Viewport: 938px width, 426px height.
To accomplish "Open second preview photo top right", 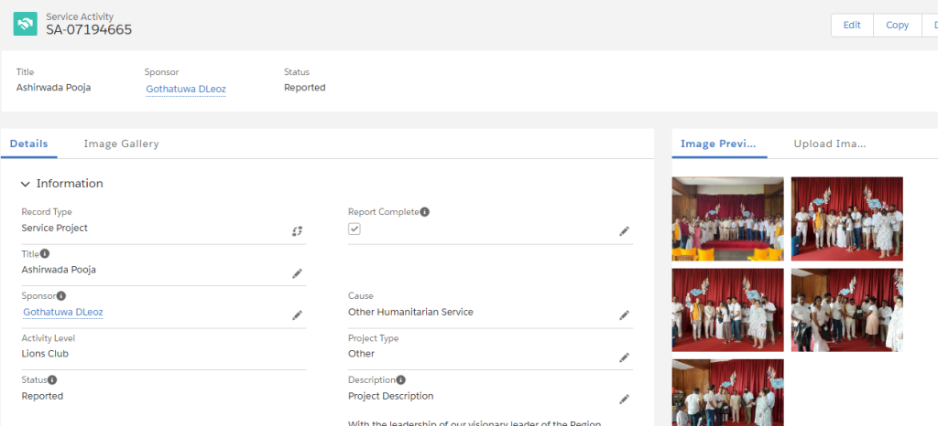I will (847, 219).
